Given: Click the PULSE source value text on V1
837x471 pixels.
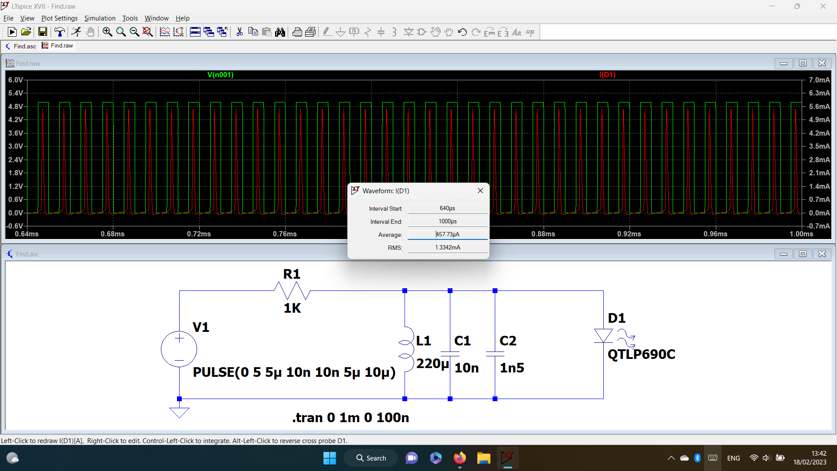Looking at the screenshot, I should tap(294, 372).
